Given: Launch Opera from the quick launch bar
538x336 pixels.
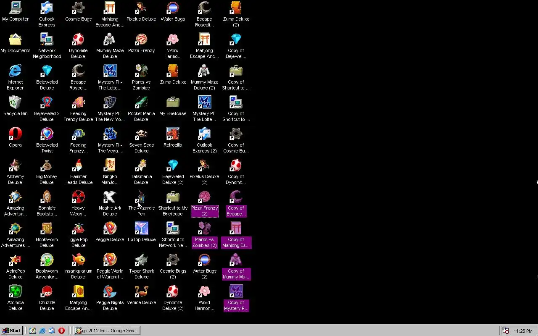Looking at the screenshot, I should tap(61, 331).
